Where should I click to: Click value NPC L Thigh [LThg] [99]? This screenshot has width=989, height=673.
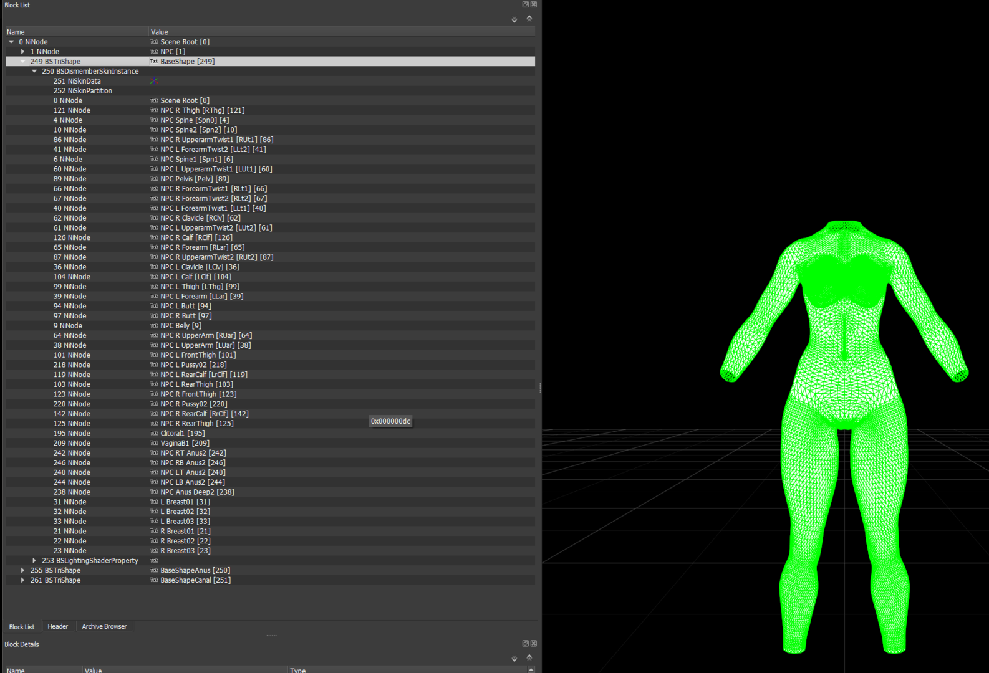pos(200,287)
